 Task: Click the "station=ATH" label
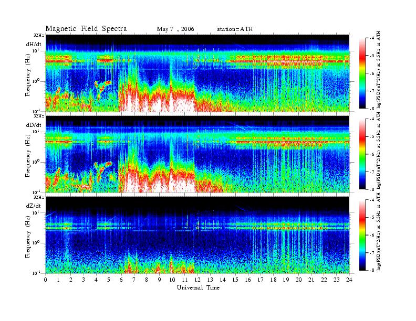tap(235, 29)
